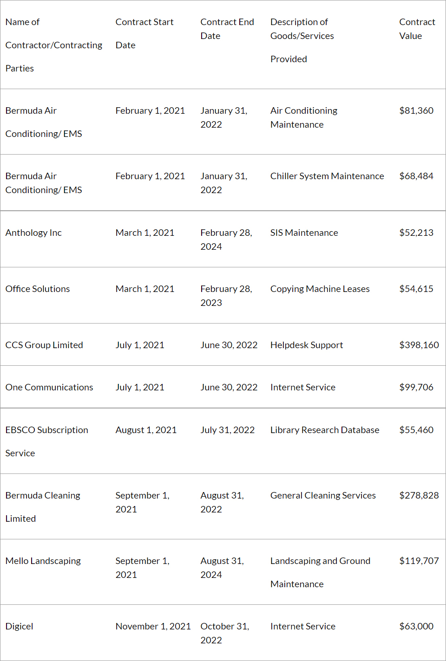Select the Bermuda Cleaning Limited cell
This screenshot has height=661, width=446.
coord(43,506)
